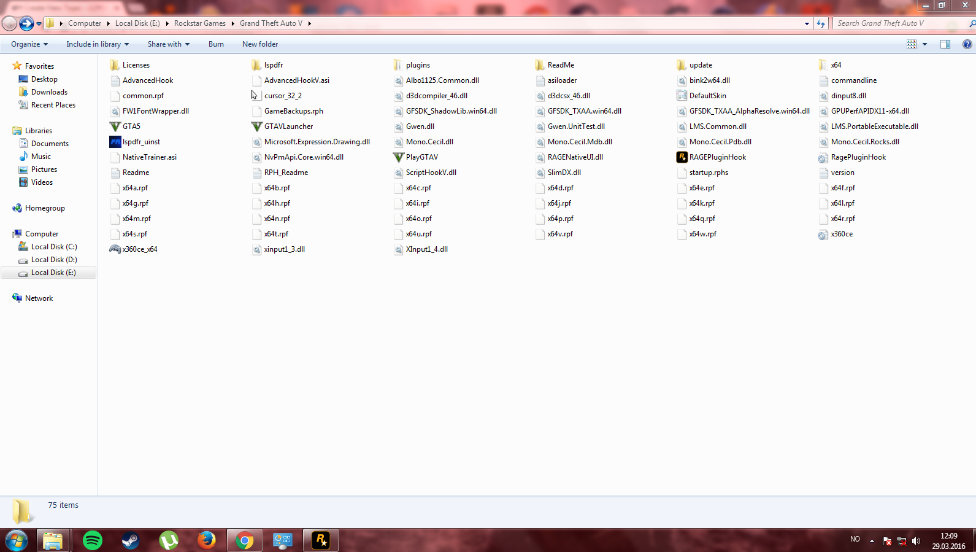
Task: Select Homegroup in the navigation pane
Action: pyautogui.click(x=45, y=208)
